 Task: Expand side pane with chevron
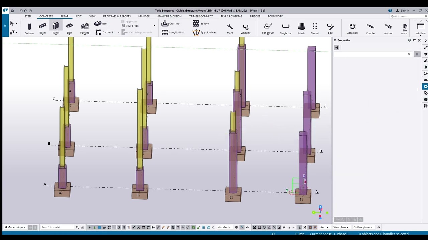(x=426, y=41)
